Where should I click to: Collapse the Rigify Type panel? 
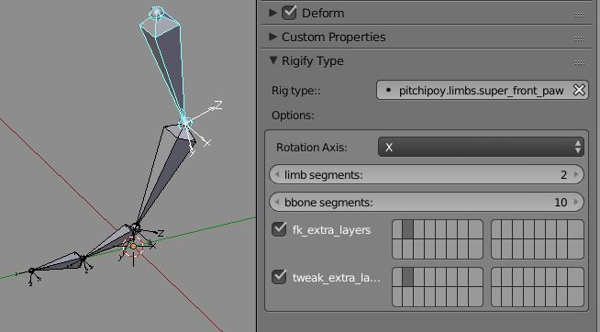[272, 61]
